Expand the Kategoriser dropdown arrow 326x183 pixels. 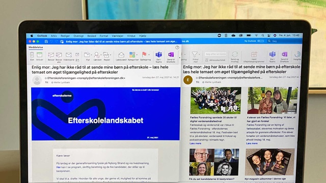pyautogui.click(x=137, y=55)
